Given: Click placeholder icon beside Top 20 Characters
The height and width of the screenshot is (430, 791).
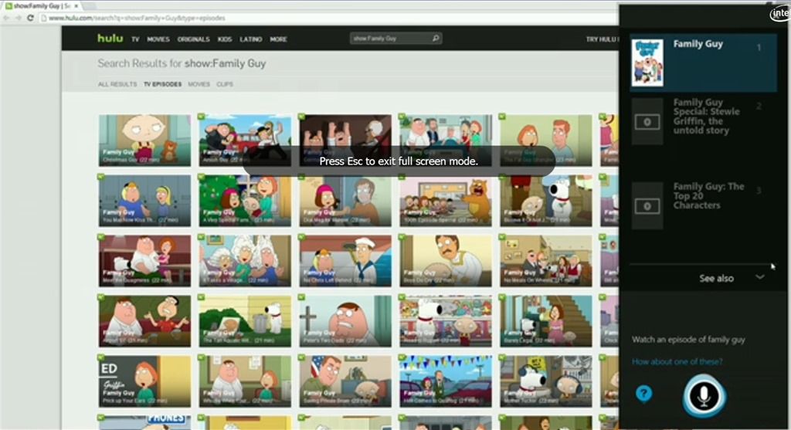Looking at the screenshot, I should [647, 205].
